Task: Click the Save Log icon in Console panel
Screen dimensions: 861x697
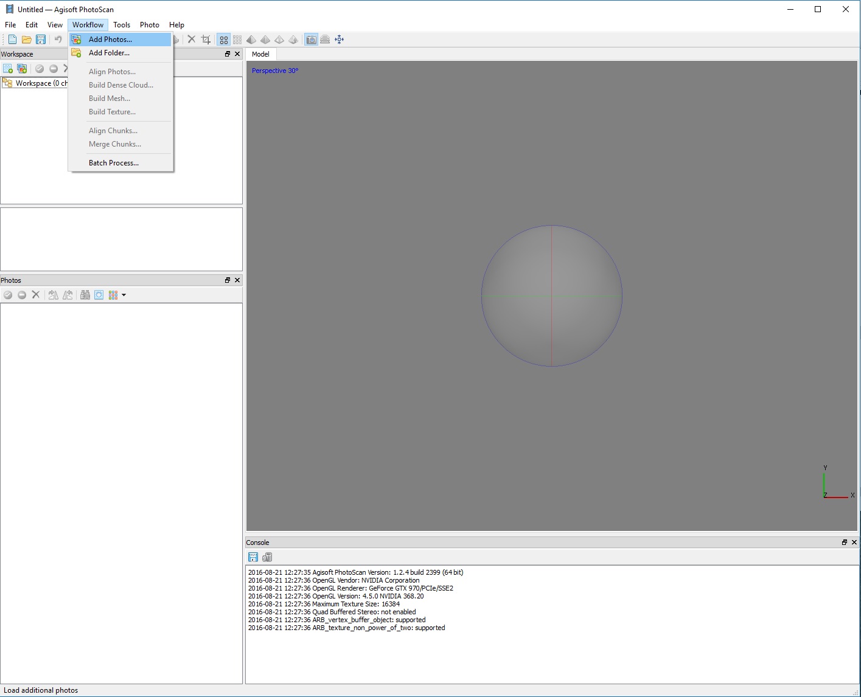Action: (x=253, y=557)
